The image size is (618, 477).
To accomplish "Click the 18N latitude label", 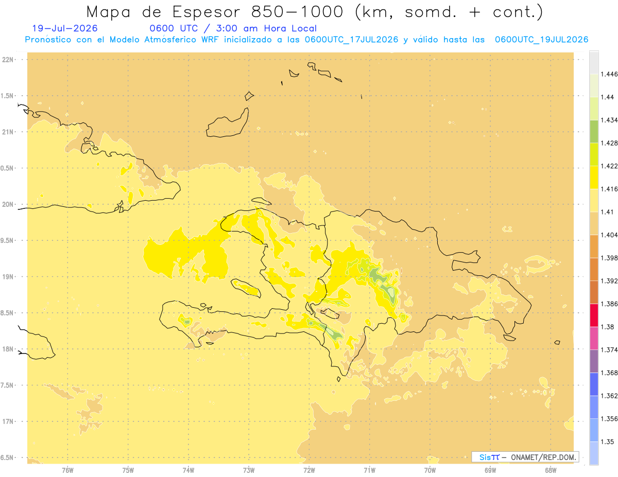I will click(8, 349).
